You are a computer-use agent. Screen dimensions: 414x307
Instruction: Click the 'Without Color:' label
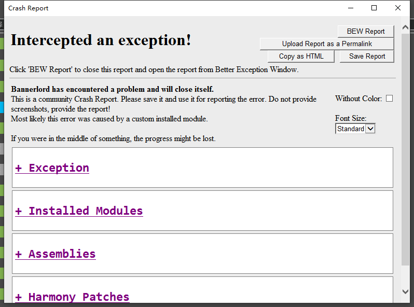click(x=358, y=99)
